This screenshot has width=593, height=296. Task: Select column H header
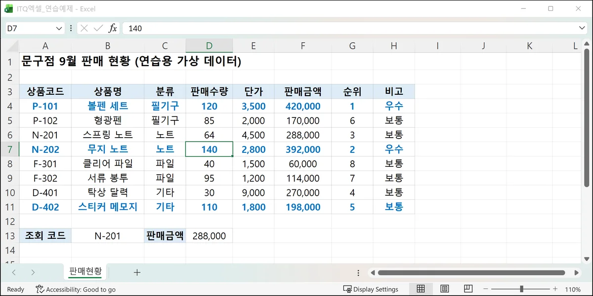click(394, 46)
